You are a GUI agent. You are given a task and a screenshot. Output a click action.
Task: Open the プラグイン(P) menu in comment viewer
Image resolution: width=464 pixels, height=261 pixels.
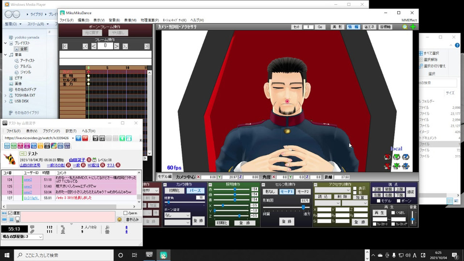click(x=51, y=131)
